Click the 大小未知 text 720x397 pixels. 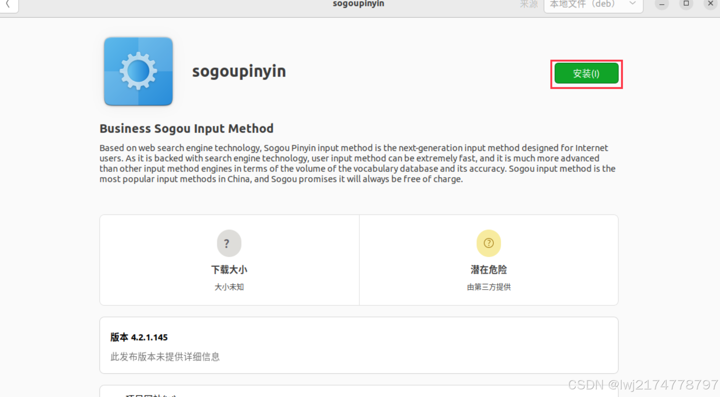click(229, 287)
